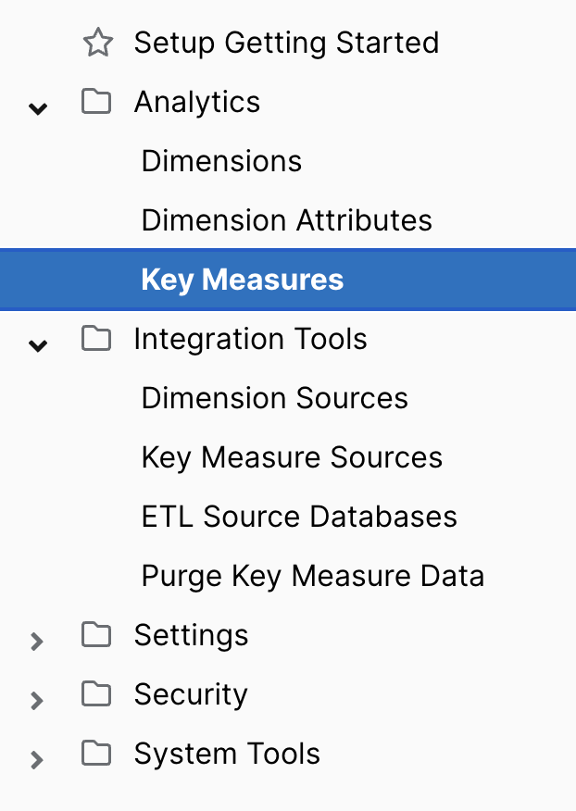
Task: Expand the System Tools section
Action: point(37,759)
